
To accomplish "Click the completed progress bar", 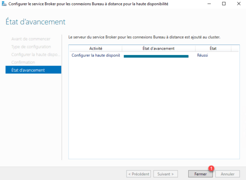I will pos(156,56).
